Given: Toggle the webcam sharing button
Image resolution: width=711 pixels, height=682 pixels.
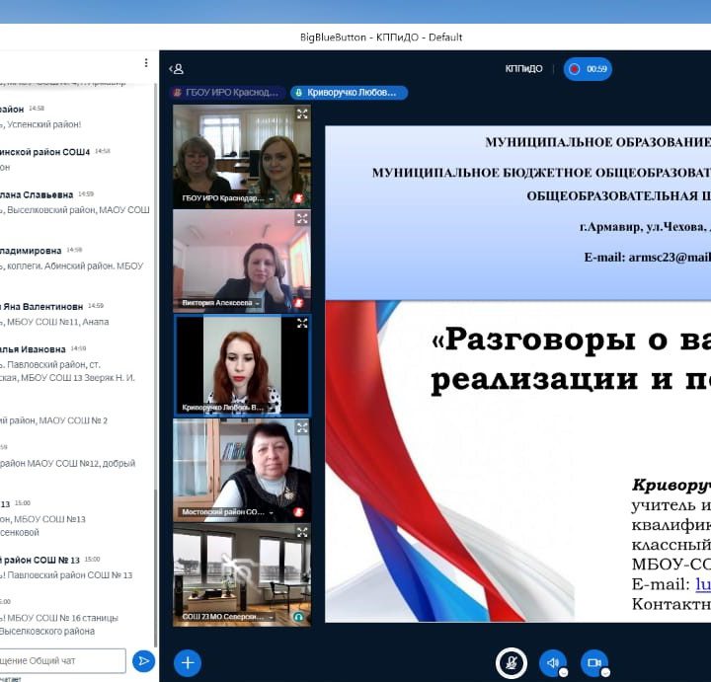Looking at the screenshot, I should [593, 663].
